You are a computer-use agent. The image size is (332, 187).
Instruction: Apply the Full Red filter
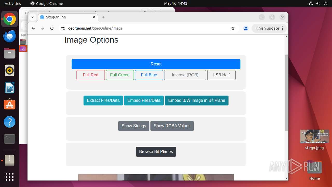91,75
